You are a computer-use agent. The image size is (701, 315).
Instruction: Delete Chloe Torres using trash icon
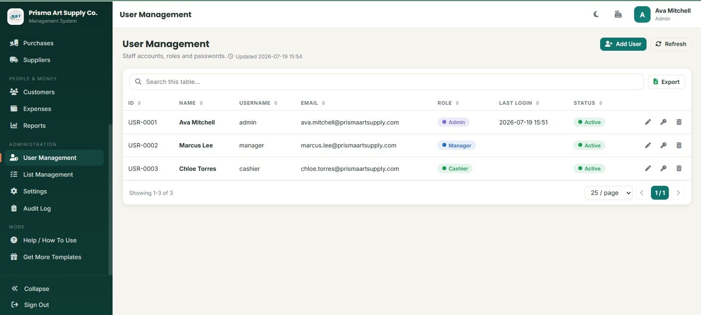click(679, 168)
